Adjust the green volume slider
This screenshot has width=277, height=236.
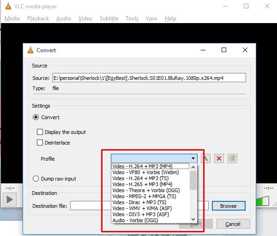[263, 201]
